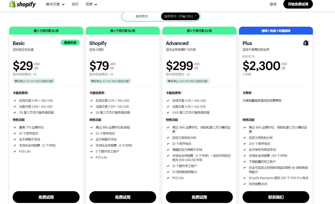Click the 登录 link
335x204 pixels.
tap(273, 4)
